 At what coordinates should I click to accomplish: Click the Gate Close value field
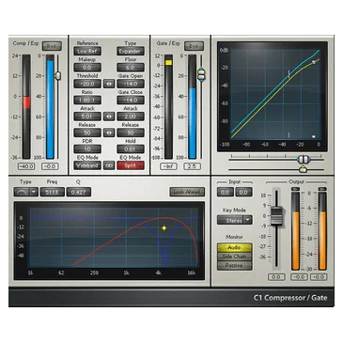click(131, 100)
